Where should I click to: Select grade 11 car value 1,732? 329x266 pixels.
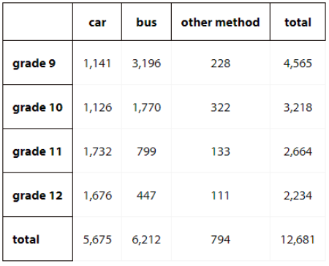(97, 151)
